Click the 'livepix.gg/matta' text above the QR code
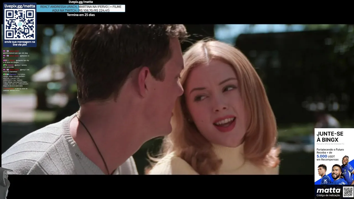The height and width of the screenshot is (199, 354). (20, 6)
